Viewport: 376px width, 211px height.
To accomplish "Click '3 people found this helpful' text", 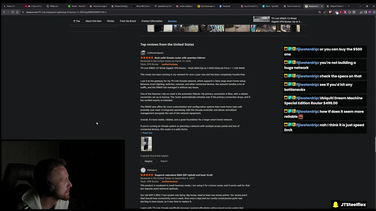I will [154, 156].
